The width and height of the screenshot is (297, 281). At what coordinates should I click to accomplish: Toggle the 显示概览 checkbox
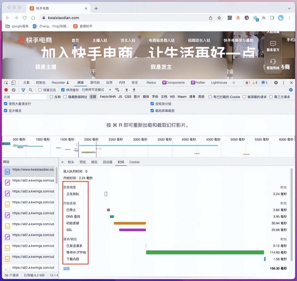coord(5,111)
